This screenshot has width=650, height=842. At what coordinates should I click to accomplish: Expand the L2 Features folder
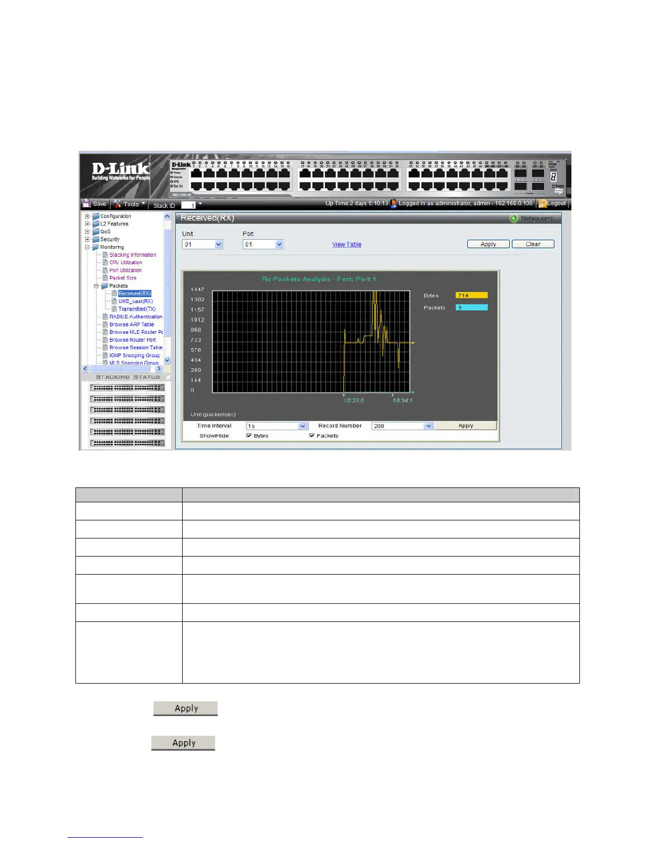click(x=87, y=224)
